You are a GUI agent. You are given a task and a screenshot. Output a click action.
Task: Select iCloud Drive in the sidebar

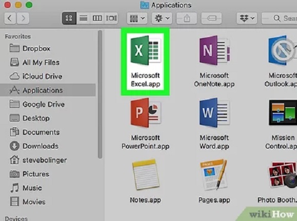[48, 76]
